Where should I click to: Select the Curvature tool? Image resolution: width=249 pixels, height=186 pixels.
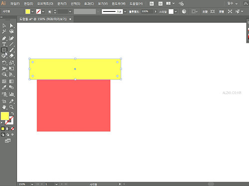pyautogui.click(x=11, y=38)
